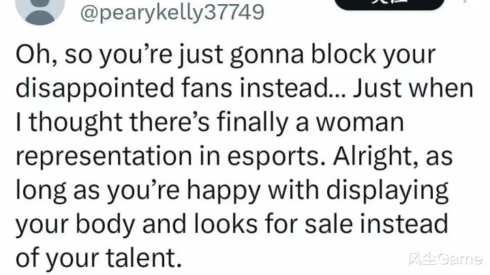Open the more options dots icon
The width and height of the screenshot is (490, 275).
tap(465, 1)
